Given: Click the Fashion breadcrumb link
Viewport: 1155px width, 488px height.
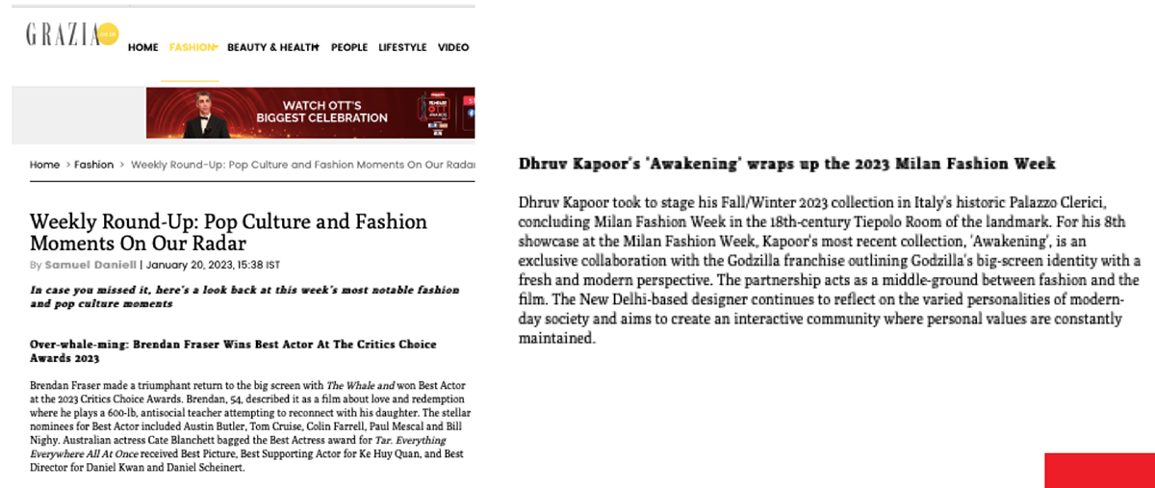Looking at the screenshot, I should point(94,165).
